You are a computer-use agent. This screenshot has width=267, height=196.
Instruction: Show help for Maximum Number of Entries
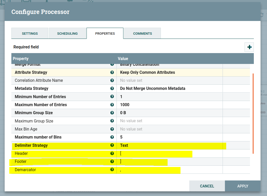tap(112, 105)
